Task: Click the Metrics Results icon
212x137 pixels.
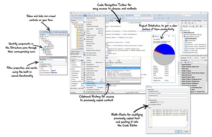Action: 85,75
